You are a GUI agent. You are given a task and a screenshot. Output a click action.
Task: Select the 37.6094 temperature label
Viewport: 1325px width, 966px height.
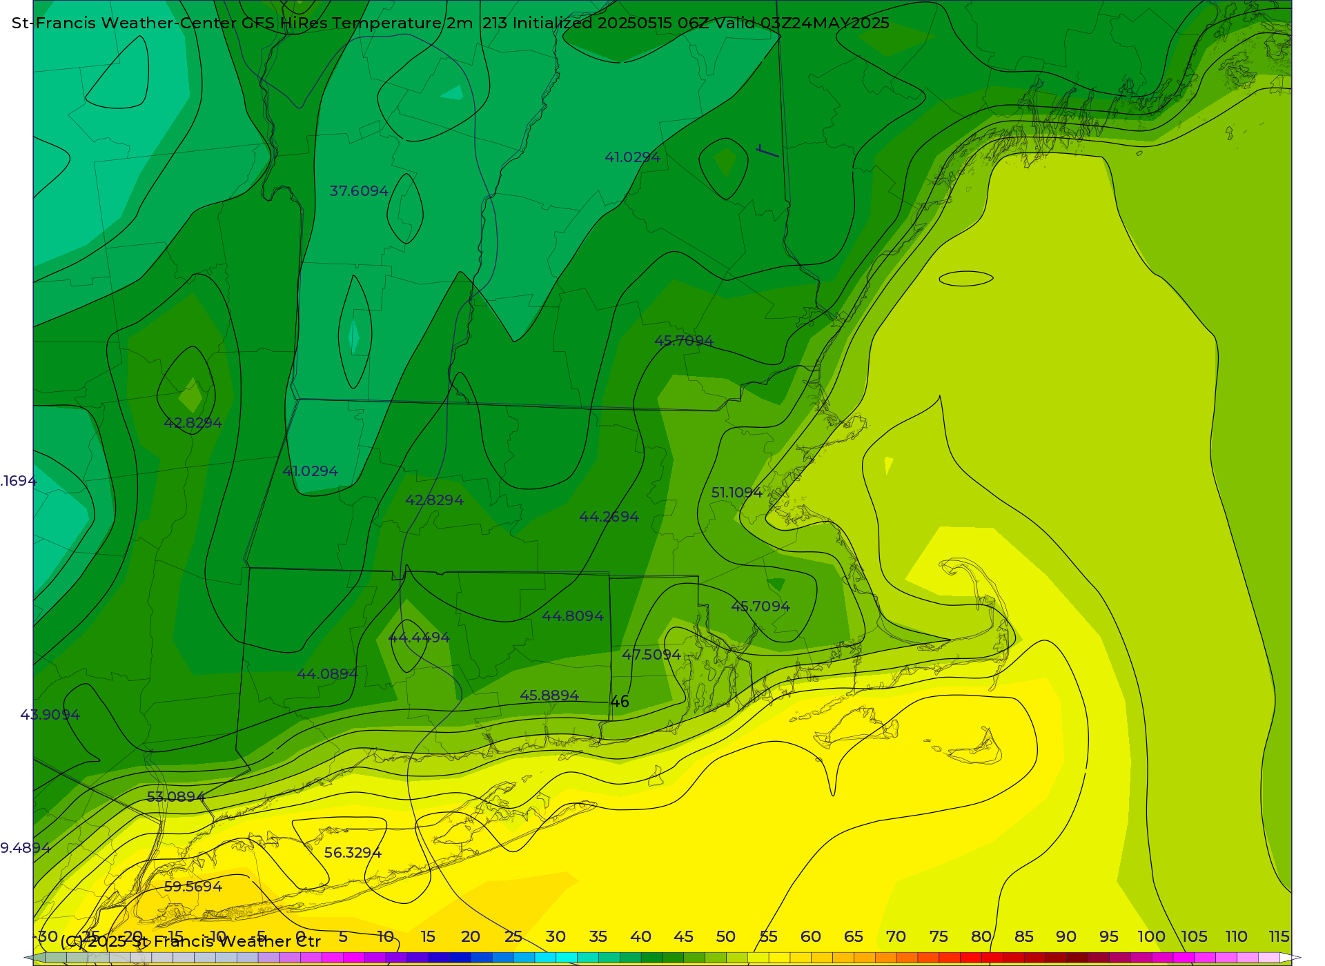click(359, 191)
